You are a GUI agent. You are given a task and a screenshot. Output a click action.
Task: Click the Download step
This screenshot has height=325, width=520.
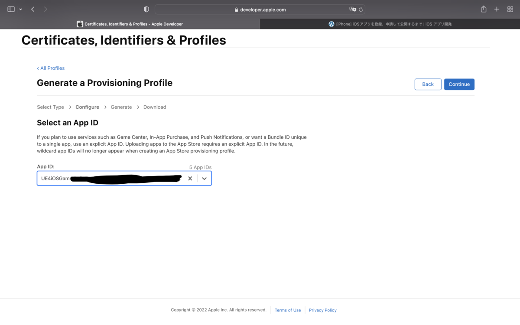click(x=155, y=107)
